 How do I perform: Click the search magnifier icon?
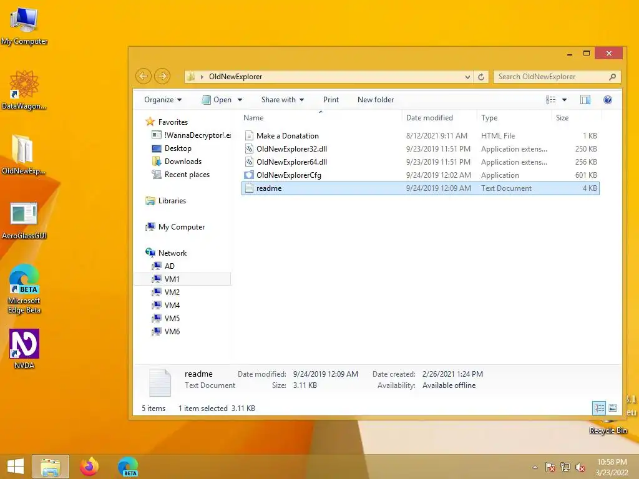click(x=612, y=77)
